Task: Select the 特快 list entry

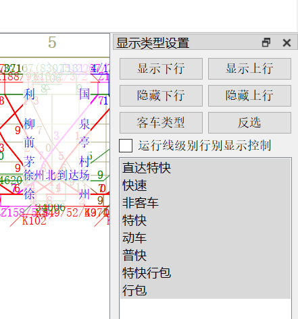Action: 205,221
